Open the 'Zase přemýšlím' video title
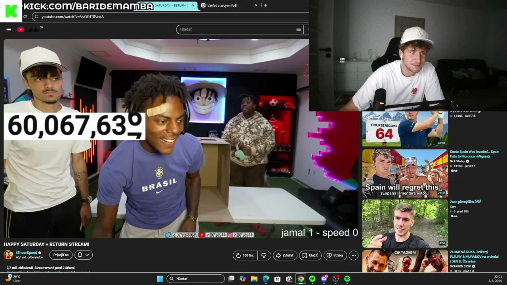This screenshot has width=507, height=285. (x=465, y=201)
